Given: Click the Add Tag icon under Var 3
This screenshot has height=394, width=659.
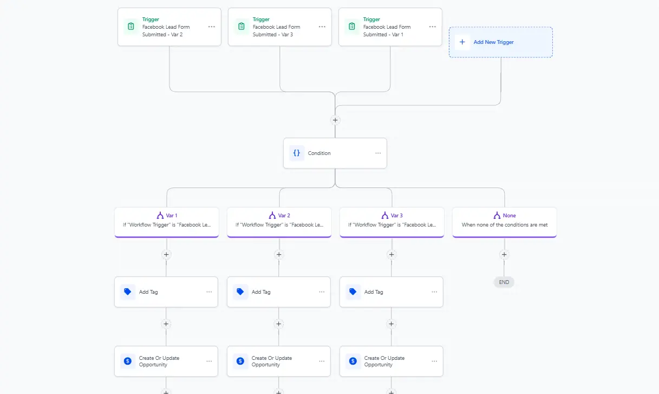Looking at the screenshot, I should (353, 292).
